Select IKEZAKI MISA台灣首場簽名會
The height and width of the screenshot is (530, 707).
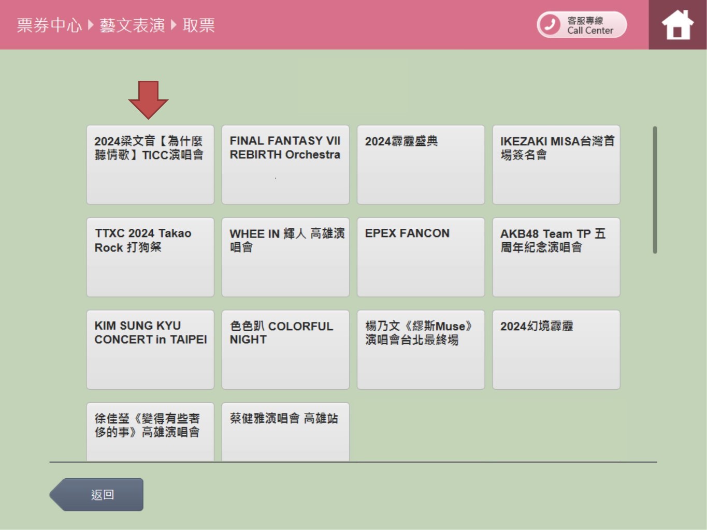coord(556,165)
